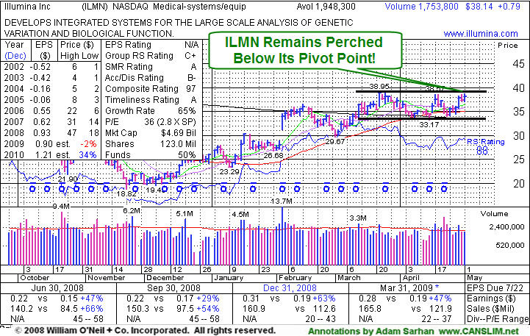Click the 3.3M volume label
This screenshot has height=336, width=530.
click(357, 218)
